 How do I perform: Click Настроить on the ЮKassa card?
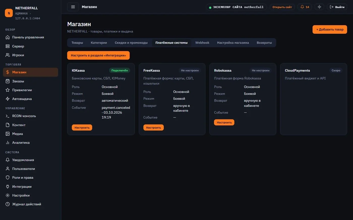click(x=82, y=127)
